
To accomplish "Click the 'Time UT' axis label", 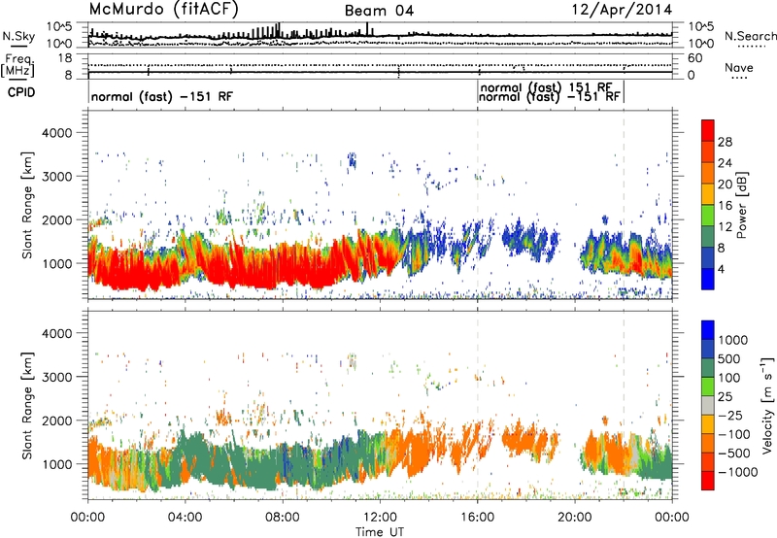I will pos(380,532).
